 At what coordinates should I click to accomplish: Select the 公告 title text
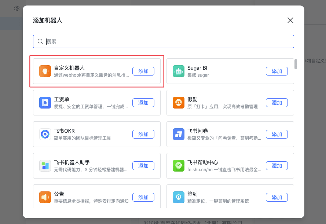coord(59,194)
